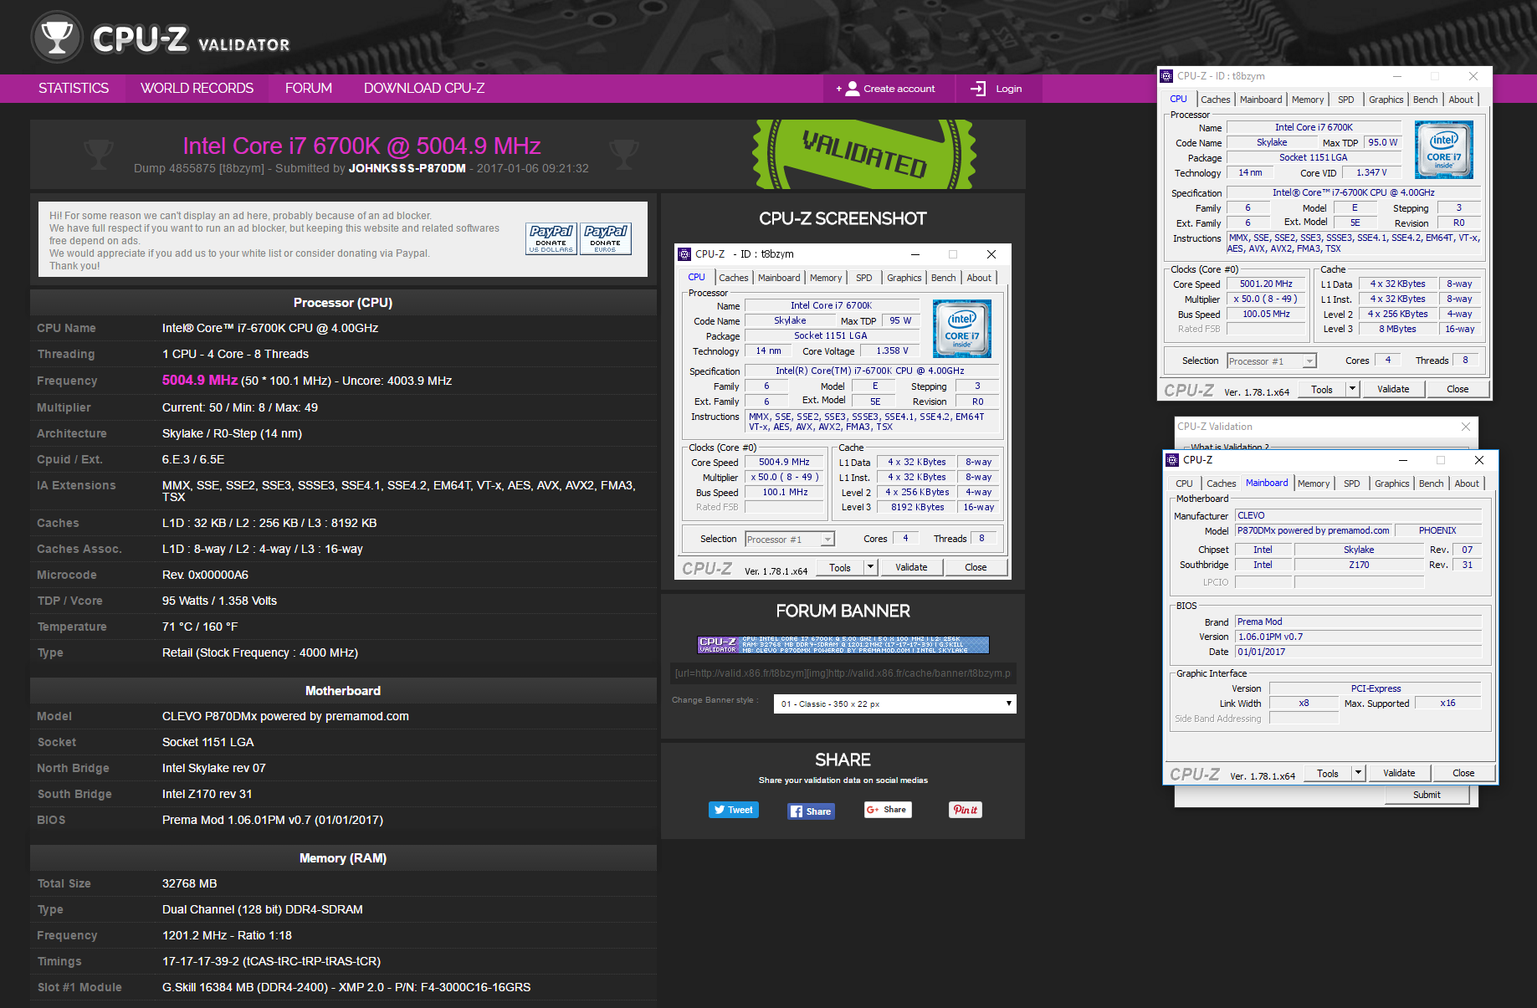Click Intel Core i7 logo in top-right CPU-Z window
The width and height of the screenshot is (1537, 1008).
pyautogui.click(x=1443, y=150)
